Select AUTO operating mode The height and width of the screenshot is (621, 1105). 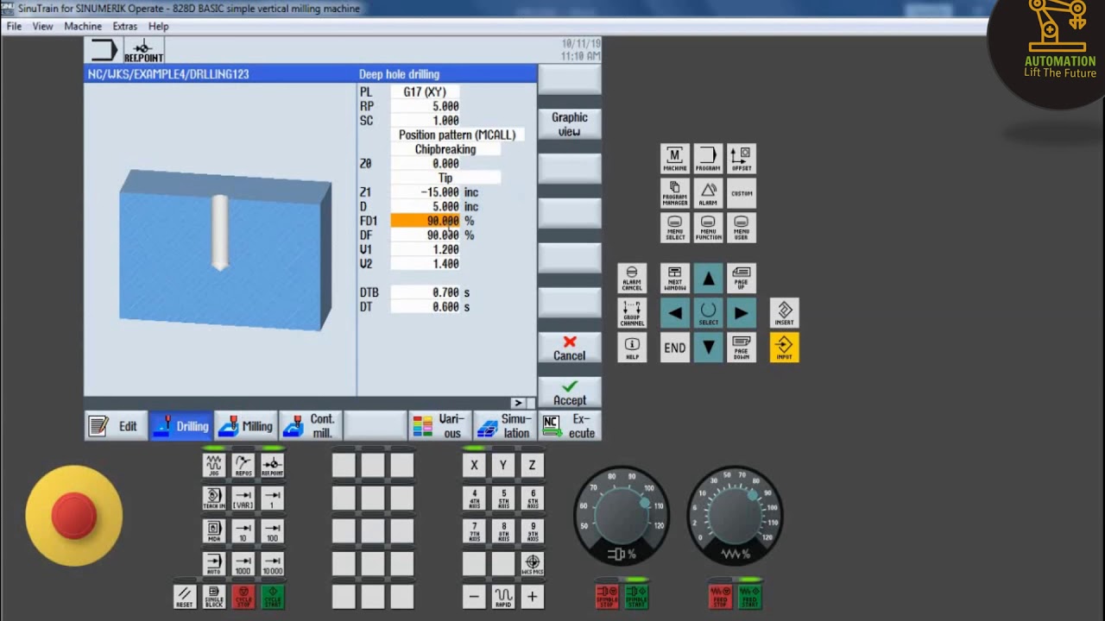click(x=214, y=564)
